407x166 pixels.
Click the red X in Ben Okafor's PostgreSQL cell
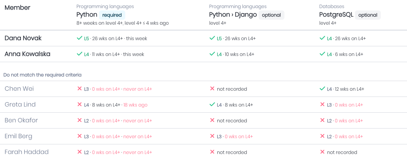coord(322,120)
